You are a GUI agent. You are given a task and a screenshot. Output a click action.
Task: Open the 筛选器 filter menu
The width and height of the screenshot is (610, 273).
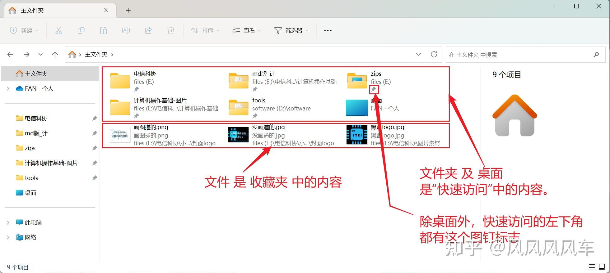tap(291, 30)
